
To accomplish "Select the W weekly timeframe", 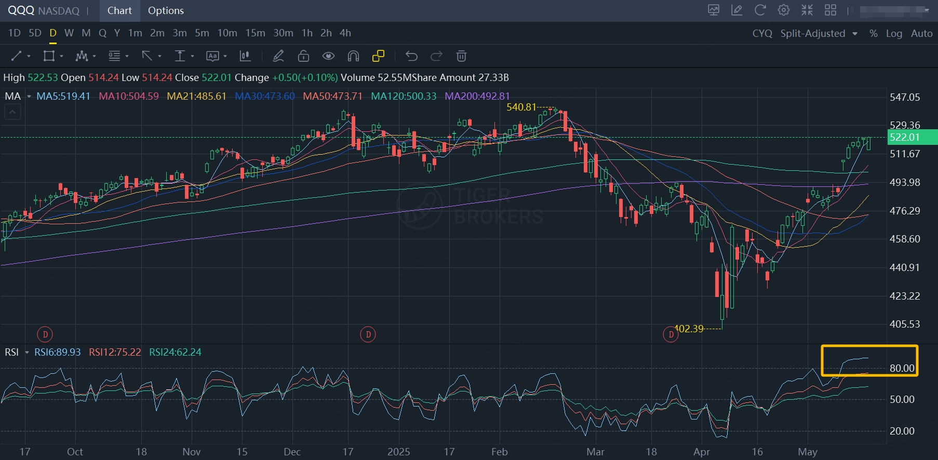I will tap(69, 33).
